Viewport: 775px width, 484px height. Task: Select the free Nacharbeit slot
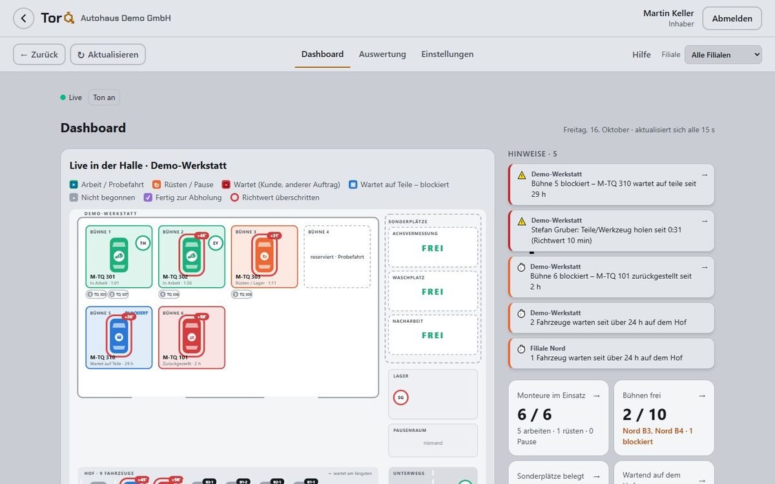(x=433, y=334)
